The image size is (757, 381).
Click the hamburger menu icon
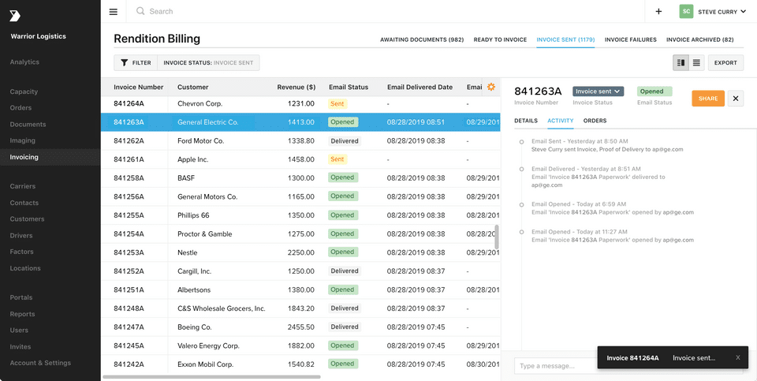(x=114, y=12)
